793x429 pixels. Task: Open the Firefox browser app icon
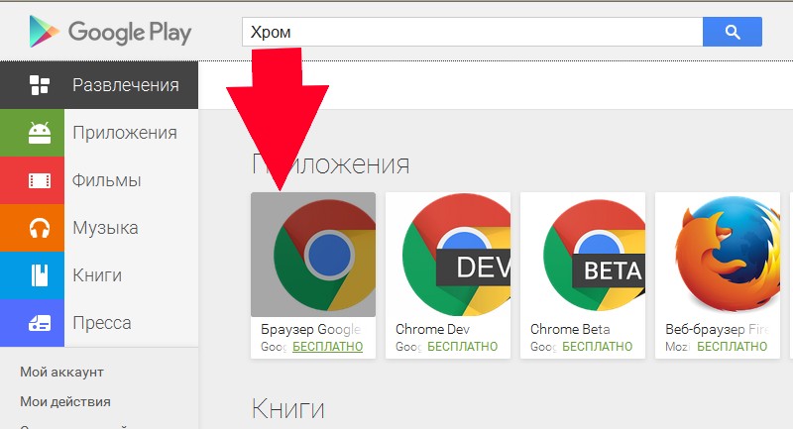[718, 254]
